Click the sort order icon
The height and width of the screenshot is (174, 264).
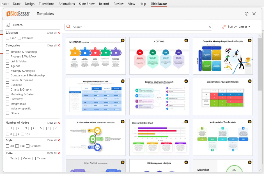point(224,27)
